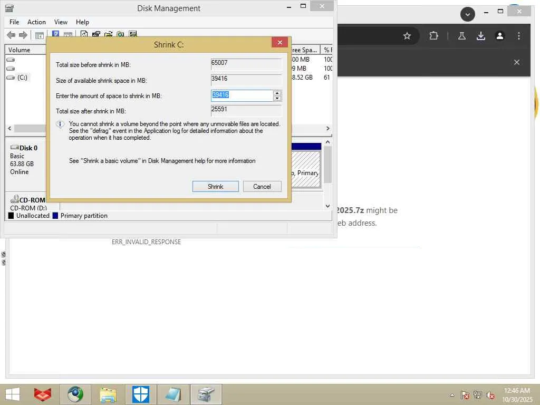Image resolution: width=540 pixels, height=405 pixels.
Task: Open the Action menu
Action: [x=36, y=22]
